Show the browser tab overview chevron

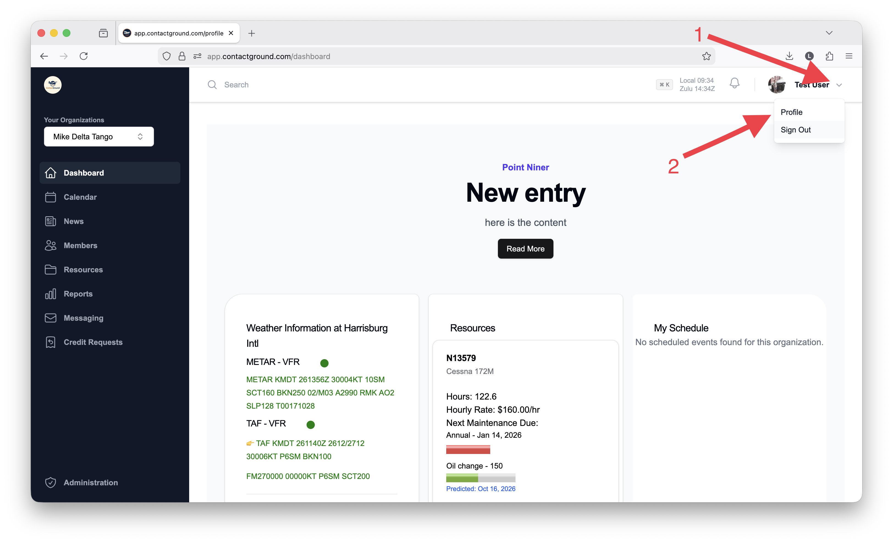[829, 33]
